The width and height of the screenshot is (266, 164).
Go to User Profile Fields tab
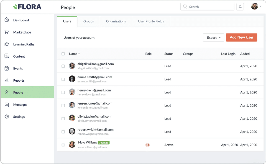(x=151, y=21)
